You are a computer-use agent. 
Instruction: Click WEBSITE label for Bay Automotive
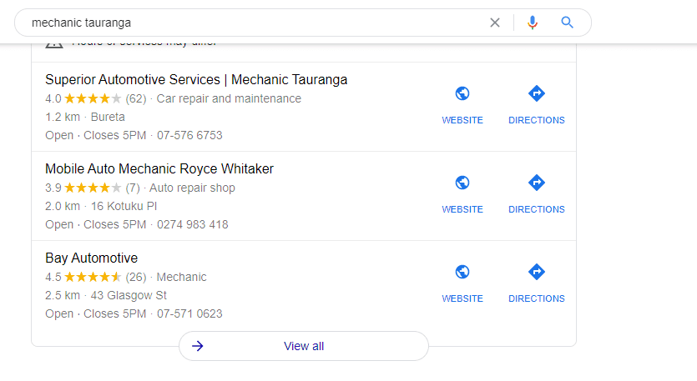pyautogui.click(x=462, y=298)
